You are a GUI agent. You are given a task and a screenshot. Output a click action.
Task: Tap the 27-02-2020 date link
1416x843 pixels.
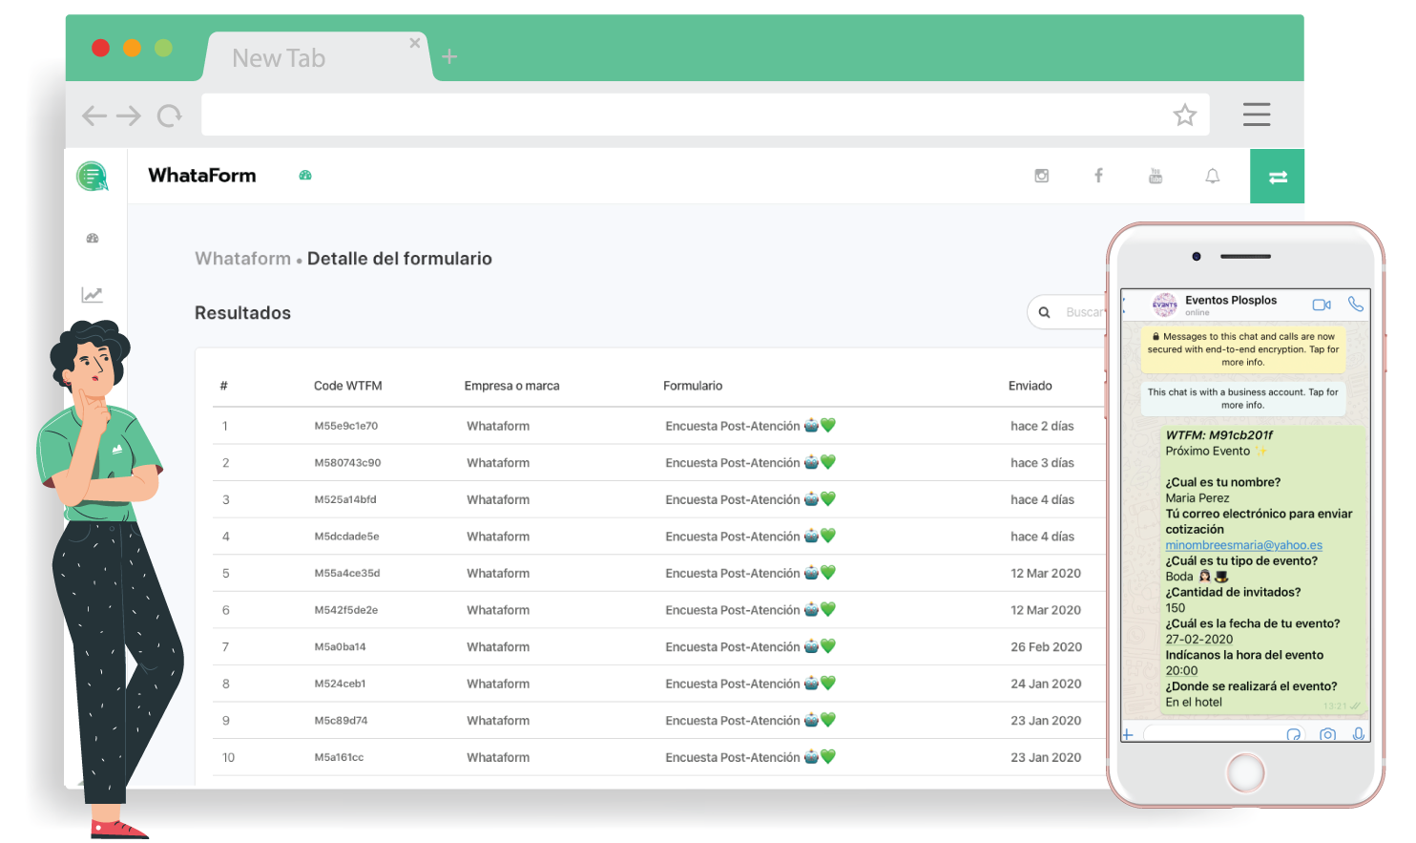pos(1198,640)
